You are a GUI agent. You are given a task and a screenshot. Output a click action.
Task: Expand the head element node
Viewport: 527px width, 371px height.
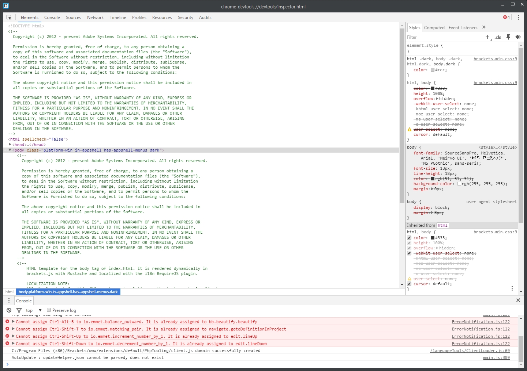[x=10, y=145]
